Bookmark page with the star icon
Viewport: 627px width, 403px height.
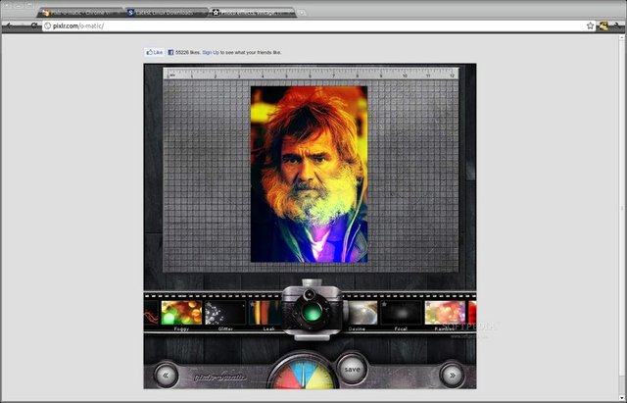pos(590,25)
